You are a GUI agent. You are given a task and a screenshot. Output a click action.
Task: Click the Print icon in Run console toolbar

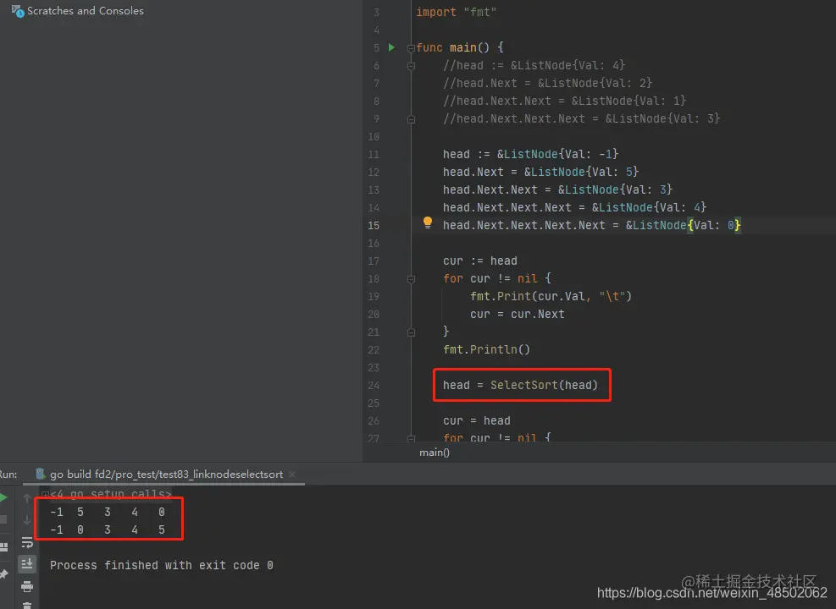27,587
